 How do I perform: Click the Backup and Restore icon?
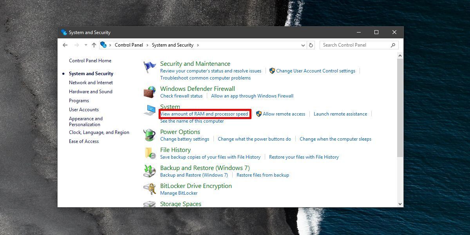click(x=150, y=171)
